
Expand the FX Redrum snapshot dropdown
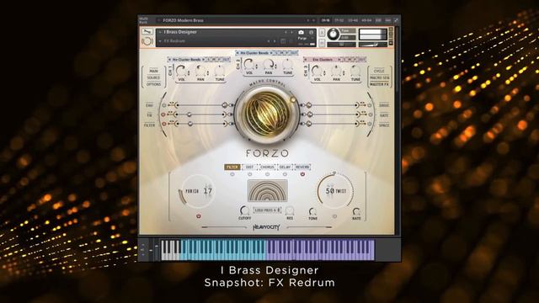coord(160,41)
